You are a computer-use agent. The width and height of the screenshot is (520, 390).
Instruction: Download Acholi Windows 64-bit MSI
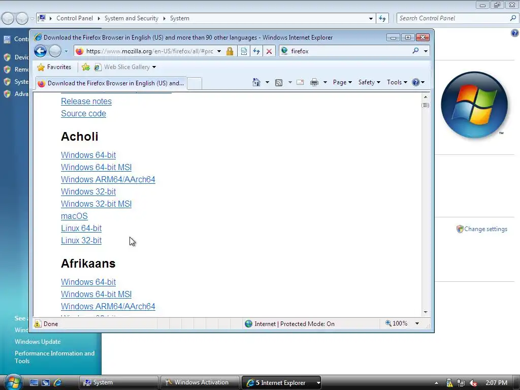point(96,168)
